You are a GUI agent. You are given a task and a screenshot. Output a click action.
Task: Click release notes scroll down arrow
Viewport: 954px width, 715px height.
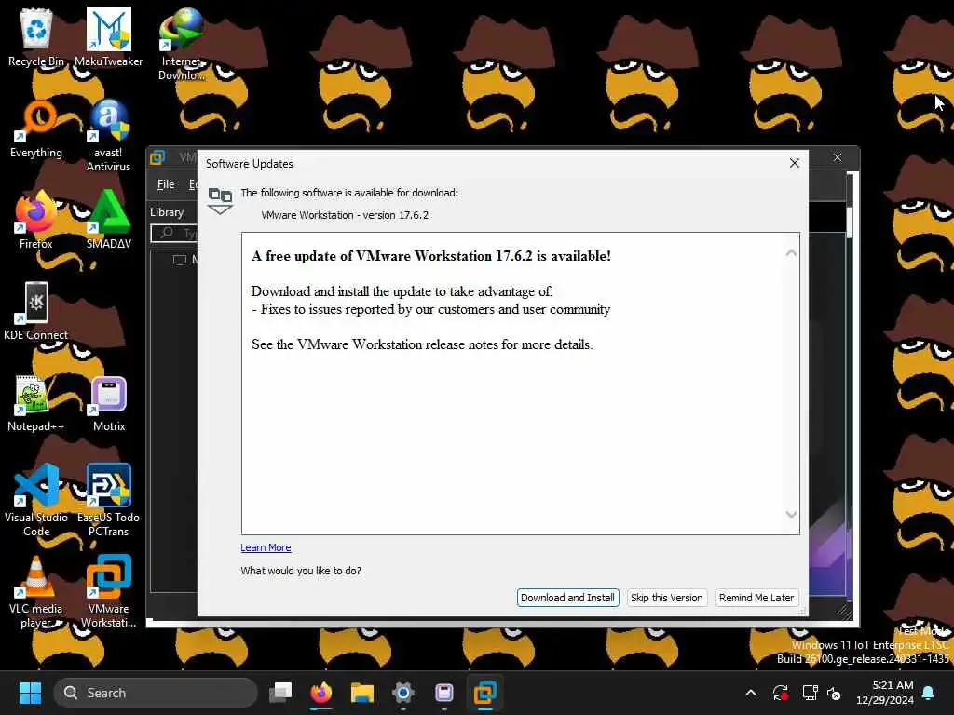[x=791, y=514]
